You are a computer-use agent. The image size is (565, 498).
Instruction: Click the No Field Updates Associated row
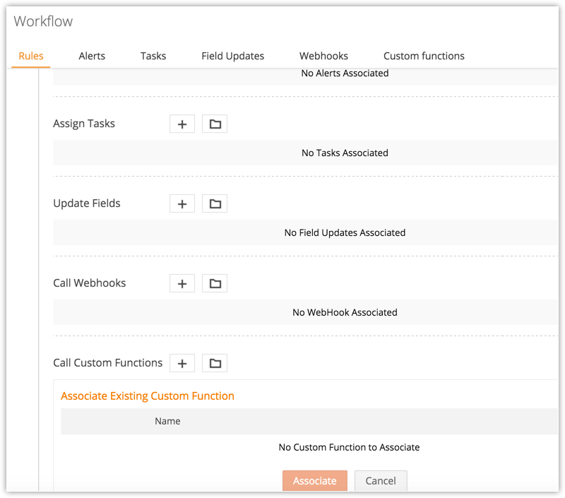coord(345,232)
